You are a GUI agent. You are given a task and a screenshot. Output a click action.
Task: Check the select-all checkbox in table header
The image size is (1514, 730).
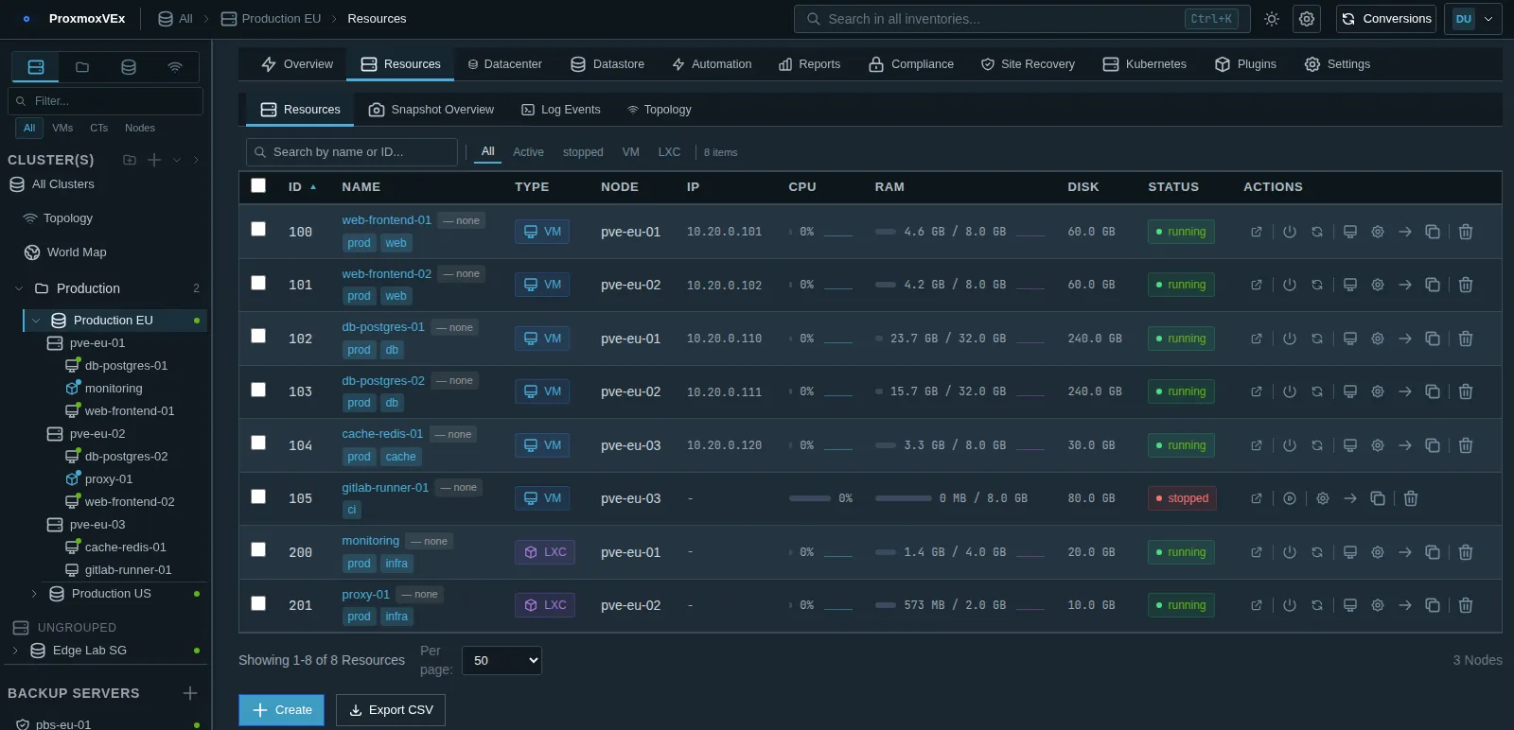(x=258, y=185)
